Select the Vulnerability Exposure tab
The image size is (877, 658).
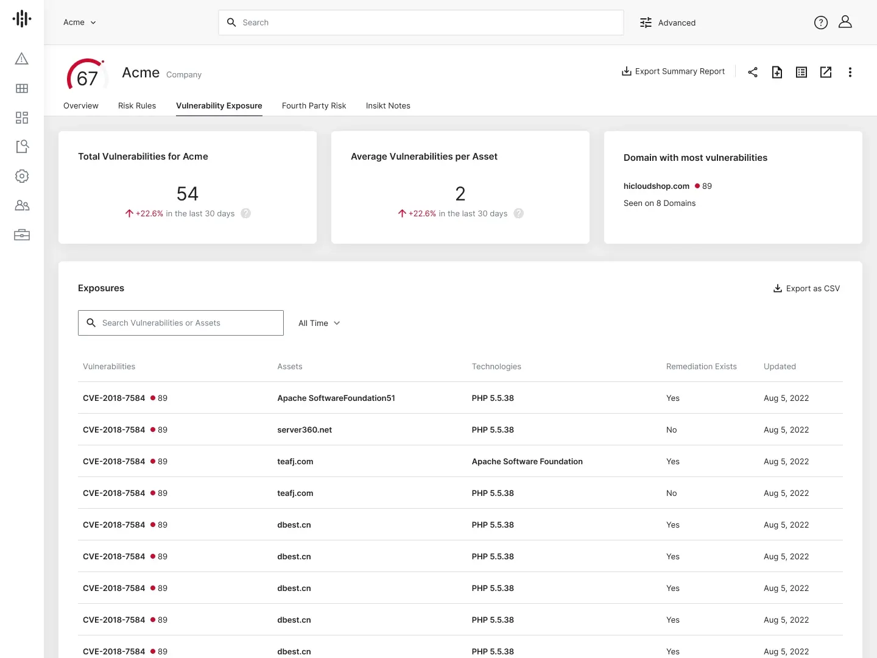tap(219, 105)
